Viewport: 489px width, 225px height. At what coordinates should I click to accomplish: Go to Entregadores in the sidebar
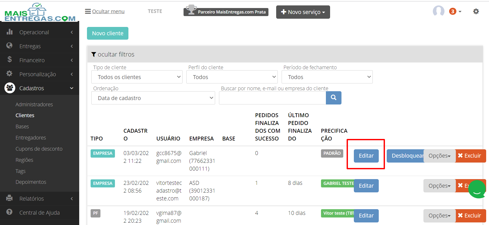pos(31,138)
